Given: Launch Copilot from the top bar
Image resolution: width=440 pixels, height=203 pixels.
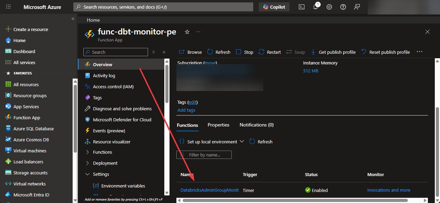Looking at the screenshot, I should pos(274,7).
